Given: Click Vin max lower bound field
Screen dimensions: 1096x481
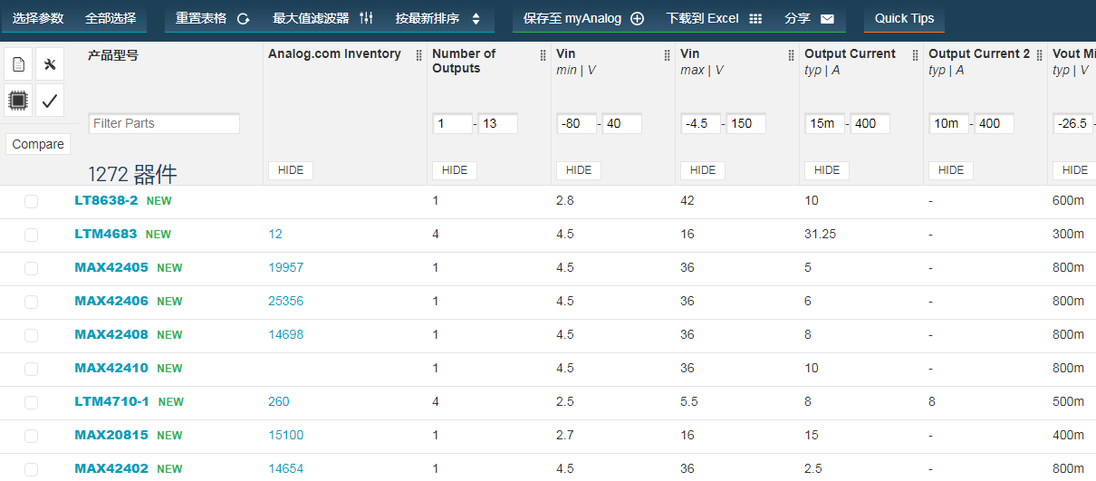Looking at the screenshot, I should coord(701,123).
